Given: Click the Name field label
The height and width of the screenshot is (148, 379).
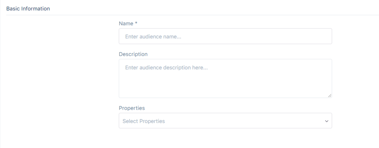Looking at the screenshot, I should [x=126, y=24].
